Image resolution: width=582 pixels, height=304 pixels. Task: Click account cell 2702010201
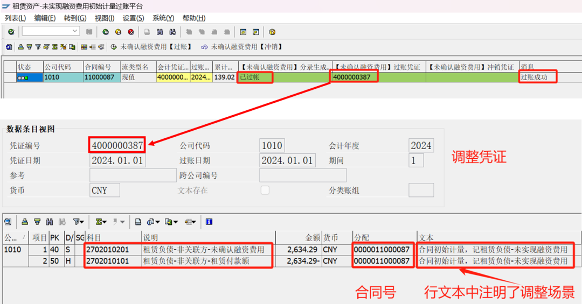(x=114, y=250)
